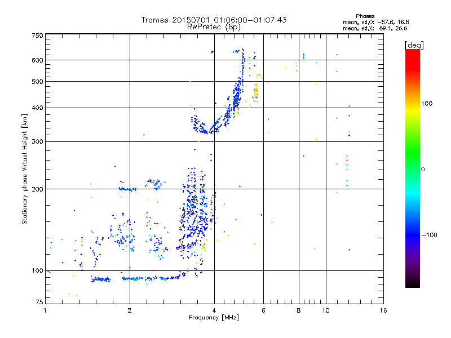Click the x-axis tick label "8"

pyautogui.click(x=299, y=310)
